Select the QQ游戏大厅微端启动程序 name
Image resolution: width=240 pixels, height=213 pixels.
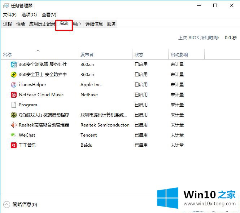(x=44, y=115)
